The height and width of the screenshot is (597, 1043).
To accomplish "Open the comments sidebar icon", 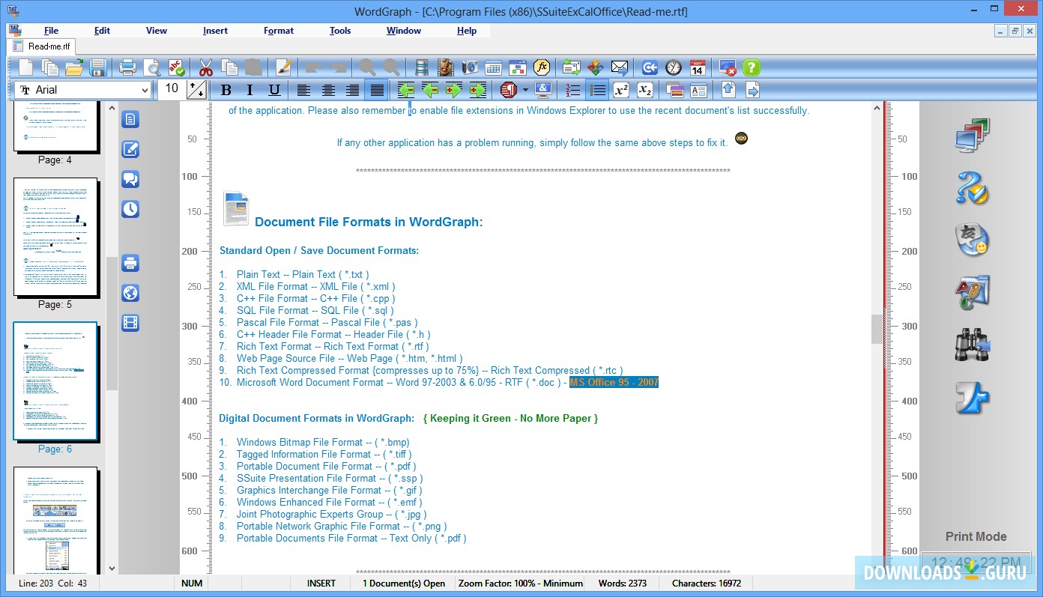I will click(130, 179).
